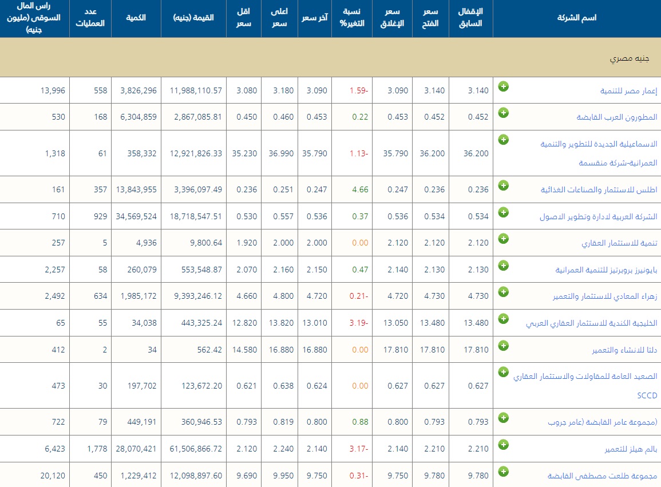
Task: Click the plus icon for مجموعة عامر القابضة
Action: pyautogui.click(x=504, y=418)
